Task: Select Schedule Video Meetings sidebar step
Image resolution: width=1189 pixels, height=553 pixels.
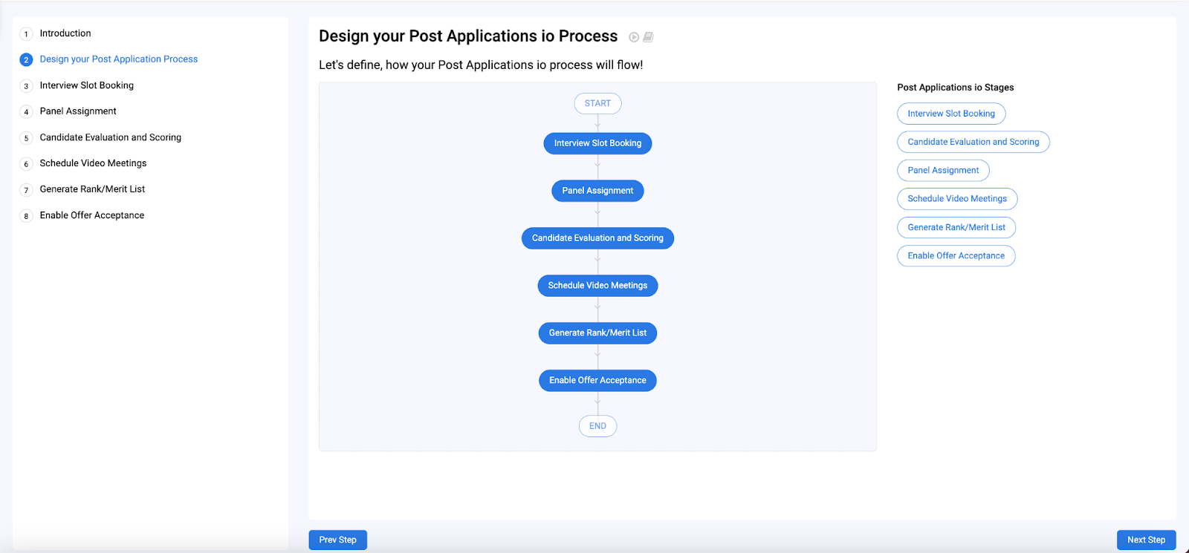Action: click(93, 163)
